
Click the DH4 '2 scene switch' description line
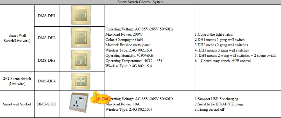click(x=236, y=55)
